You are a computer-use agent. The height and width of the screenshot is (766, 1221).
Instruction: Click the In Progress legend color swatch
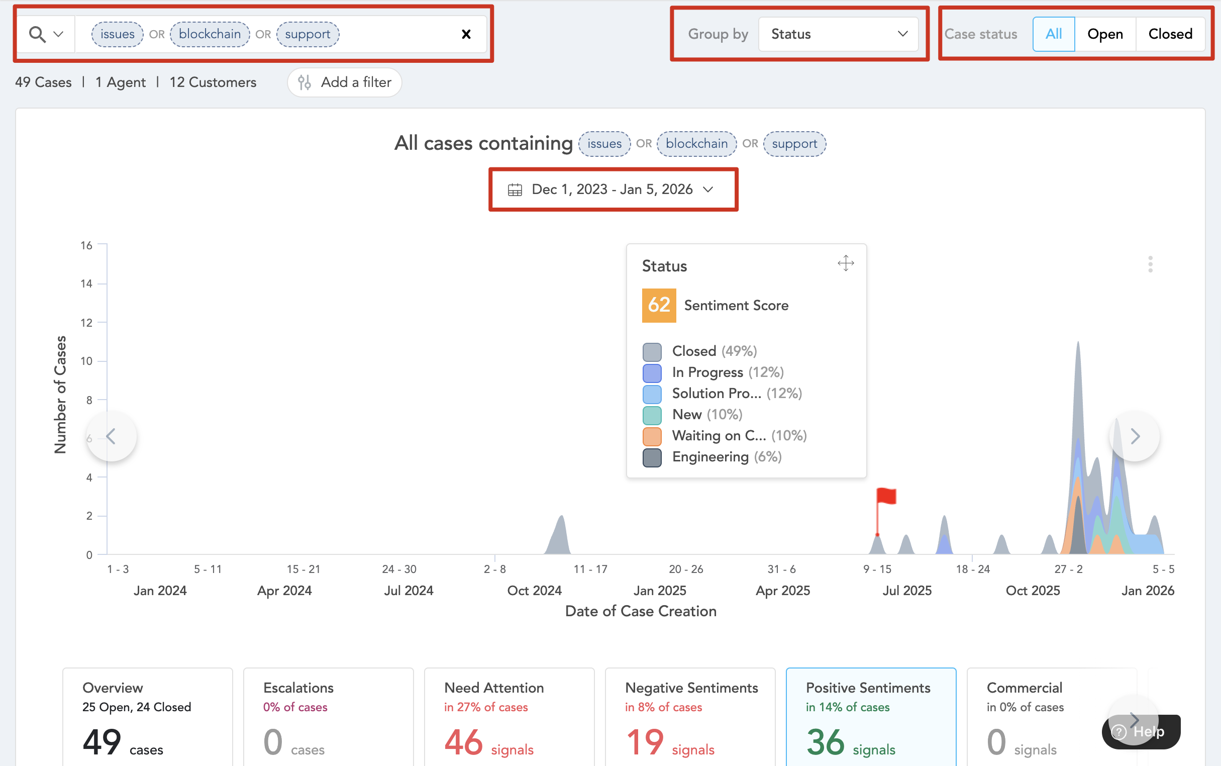(652, 373)
